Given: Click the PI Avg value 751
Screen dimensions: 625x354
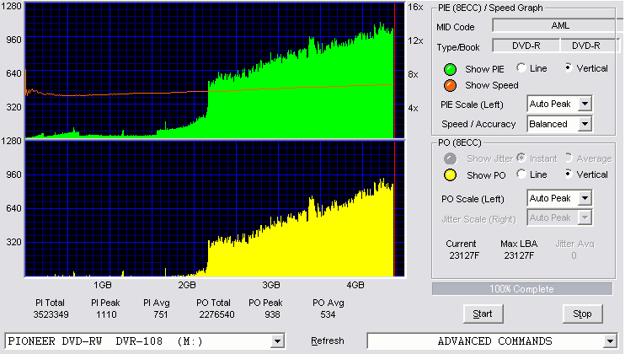Looking at the screenshot, I should tap(161, 314).
